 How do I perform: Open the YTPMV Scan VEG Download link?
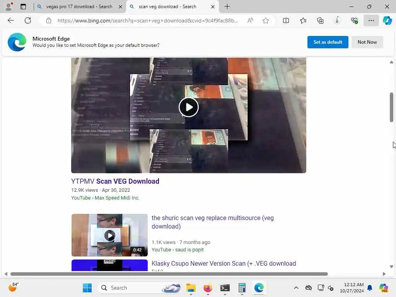pyautogui.click(x=115, y=181)
